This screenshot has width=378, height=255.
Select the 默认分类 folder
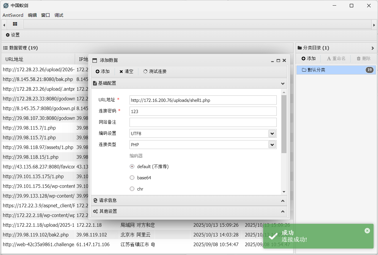click(x=316, y=70)
